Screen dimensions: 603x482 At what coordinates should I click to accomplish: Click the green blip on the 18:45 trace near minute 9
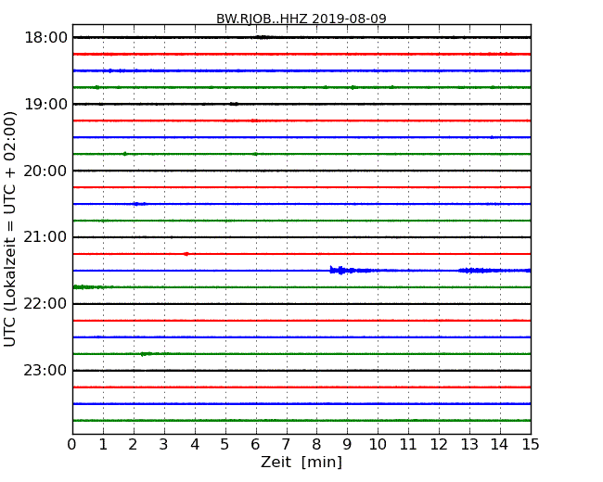353,87
